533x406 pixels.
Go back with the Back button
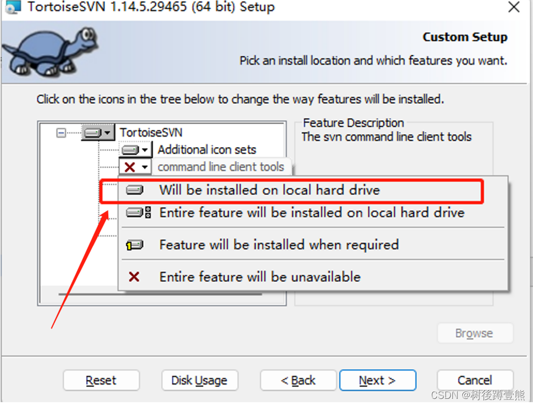pyautogui.click(x=298, y=381)
